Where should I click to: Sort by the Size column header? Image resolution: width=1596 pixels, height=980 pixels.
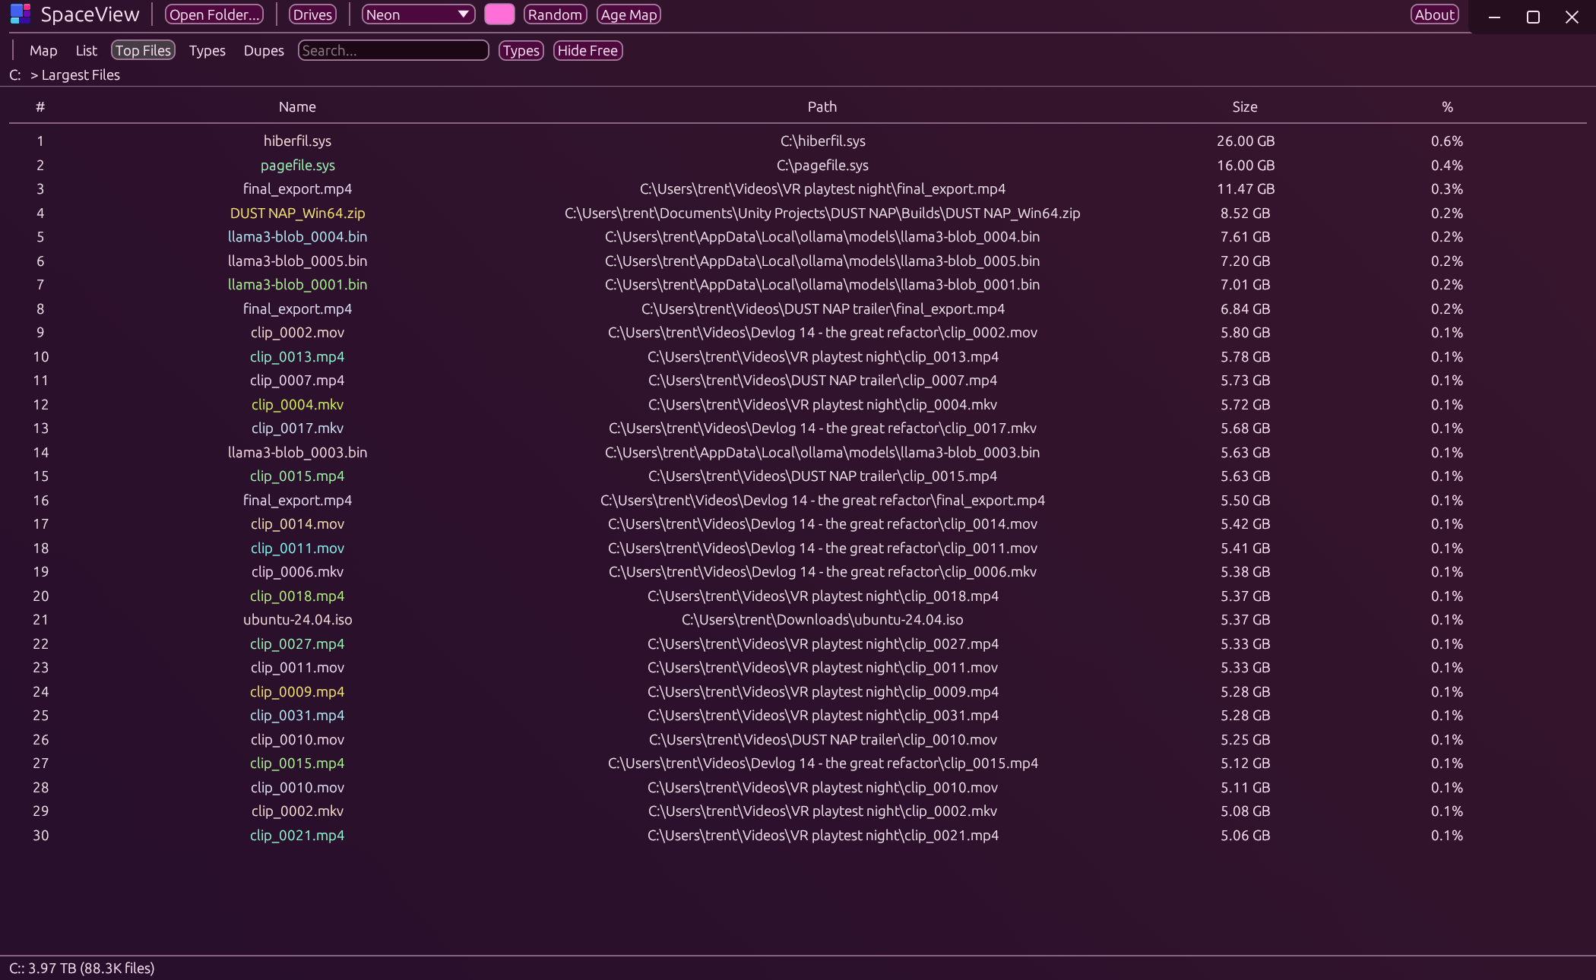(1245, 106)
